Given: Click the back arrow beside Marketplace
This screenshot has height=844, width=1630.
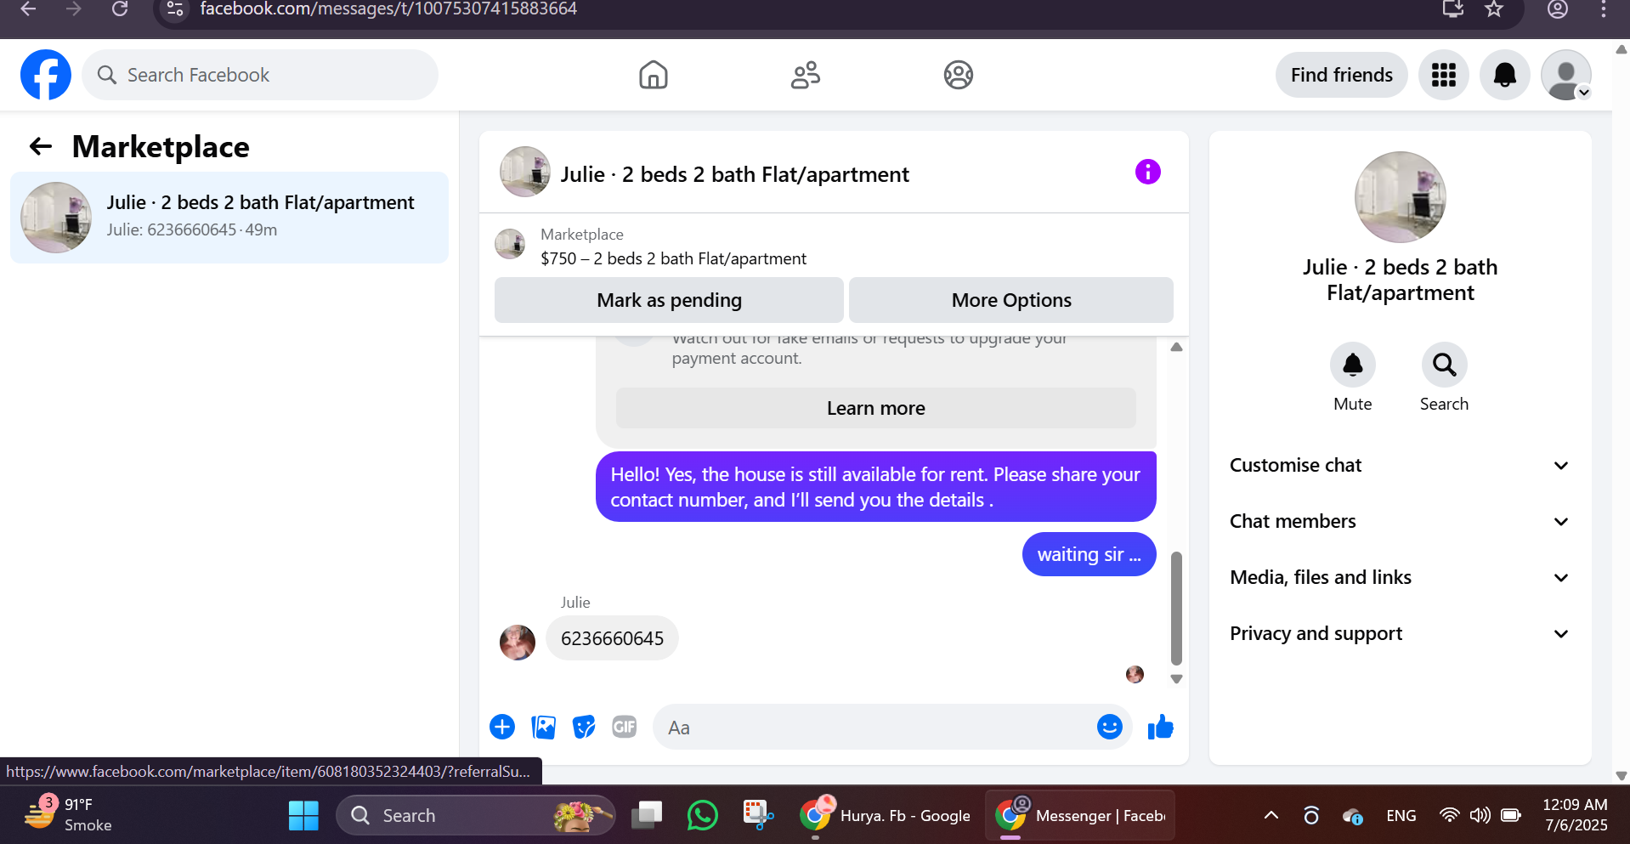Looking at the screenshot, I should click(41, 147).
